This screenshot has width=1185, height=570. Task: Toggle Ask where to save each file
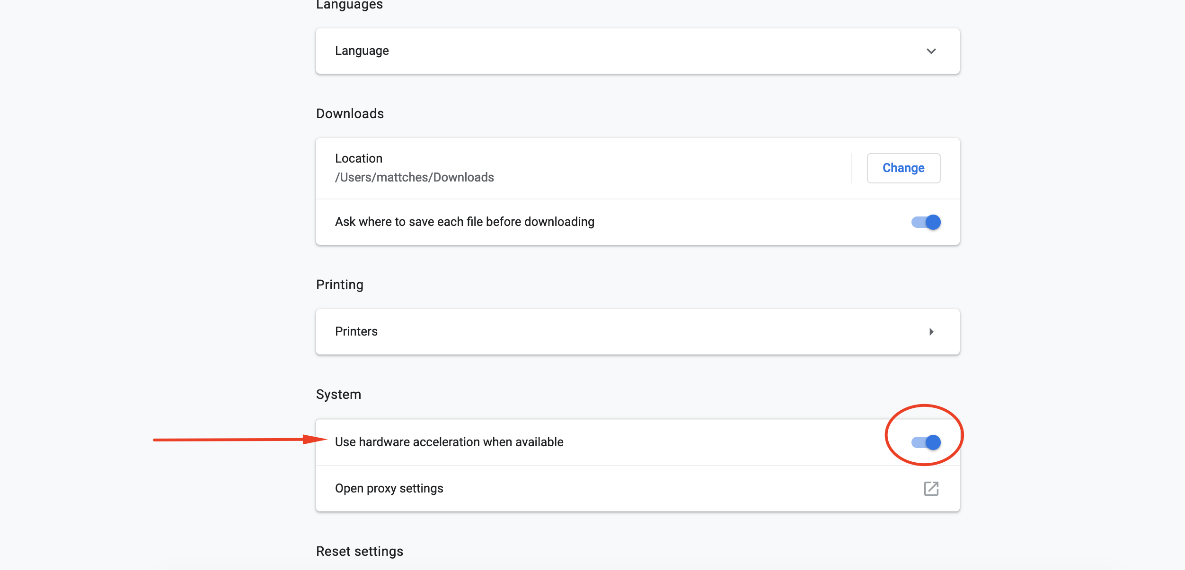[926, 222]
